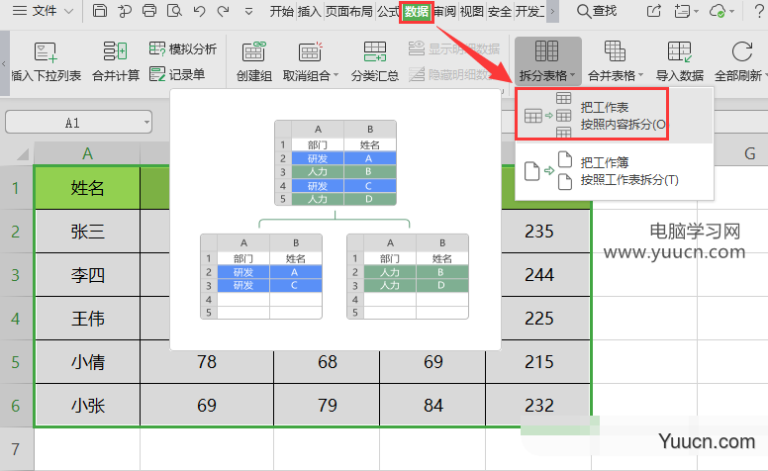Viewport: 768px width, 471px height.
Task: Click the cell with value 225
Action: pyautogui.click(x=538, y=319)
